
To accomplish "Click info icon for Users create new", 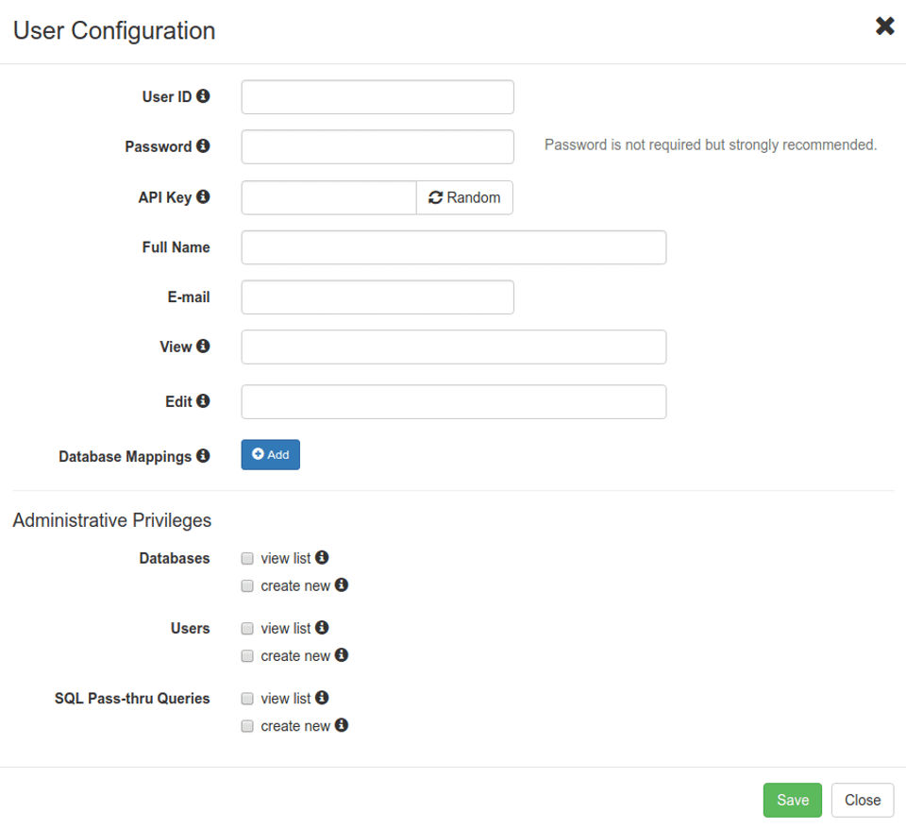I will tap(342, 655).
